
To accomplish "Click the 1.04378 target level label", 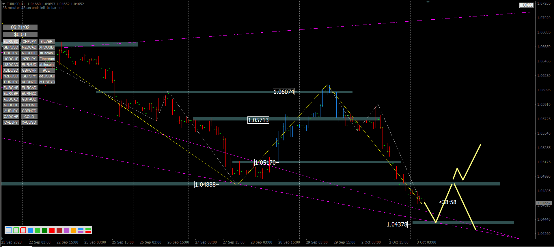I will coord(397,224).
